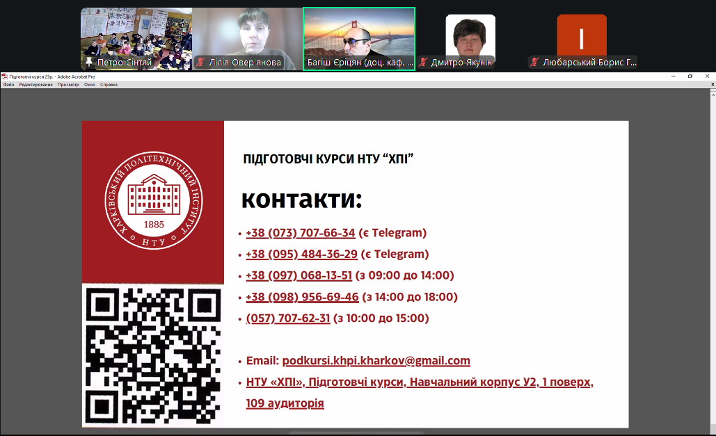This screenshot has width=716, height=436.
Task: Click muted mic icon of Любарський Борис
Action: 534,62
